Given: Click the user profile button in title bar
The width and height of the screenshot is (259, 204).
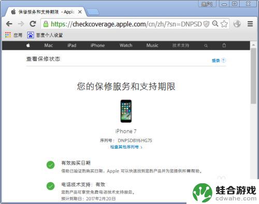Looking at the screenshot, I should [207, 4].
